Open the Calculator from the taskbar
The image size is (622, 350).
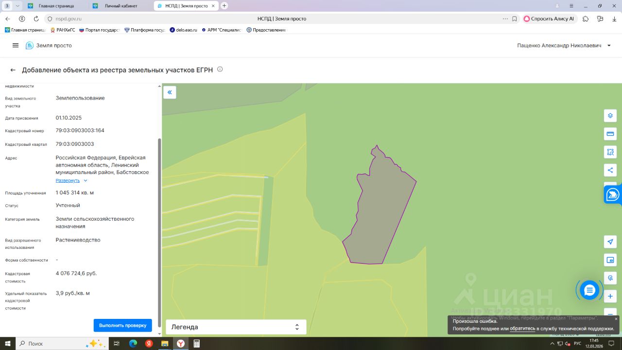click(x=197, y=343)
